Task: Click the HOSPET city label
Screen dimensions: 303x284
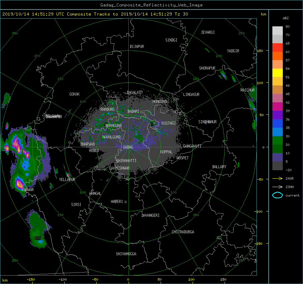Action: (x=182, y=158)
